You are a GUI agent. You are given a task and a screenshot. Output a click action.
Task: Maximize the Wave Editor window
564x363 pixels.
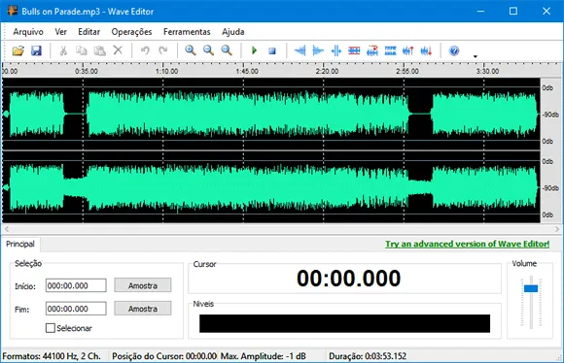513,11
